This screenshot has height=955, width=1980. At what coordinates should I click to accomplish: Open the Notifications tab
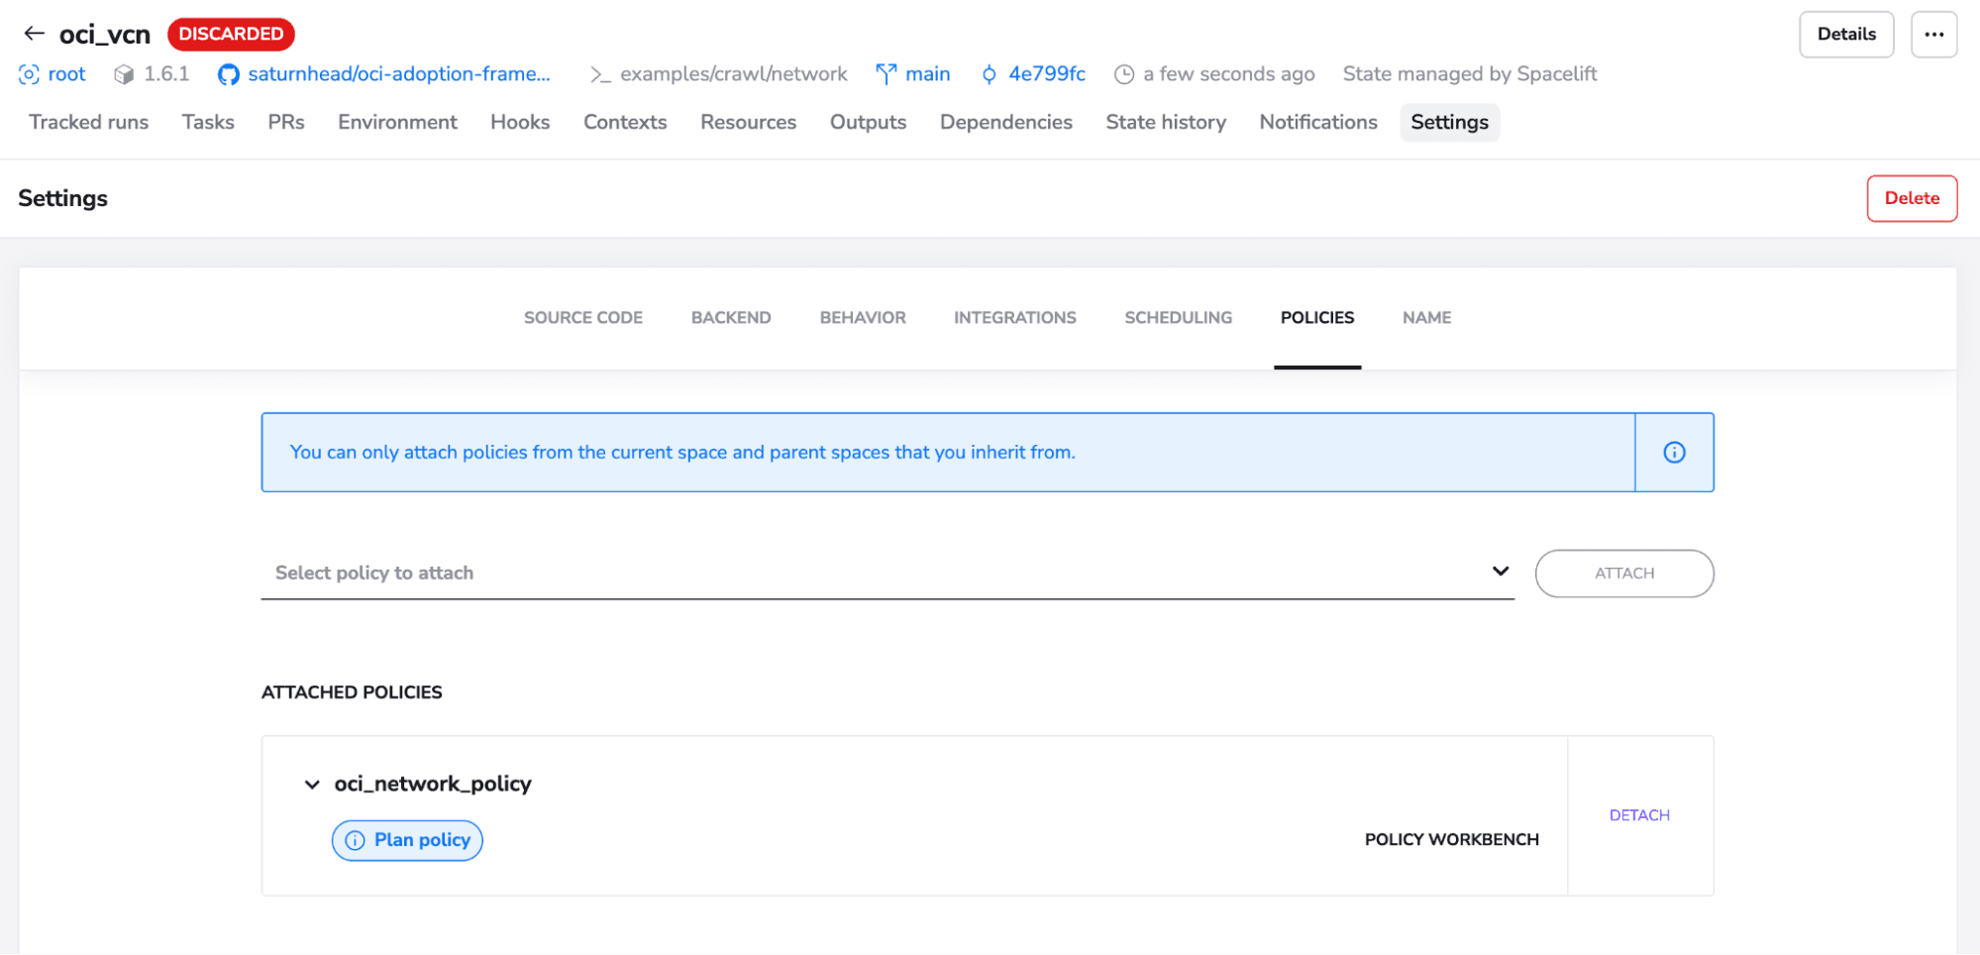tap(1318, 122)
